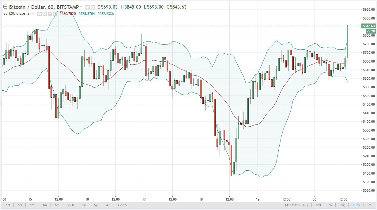Click BB indicator plus icon
Viewport: 377px width, 210px height.
click(x=50, y=13)
